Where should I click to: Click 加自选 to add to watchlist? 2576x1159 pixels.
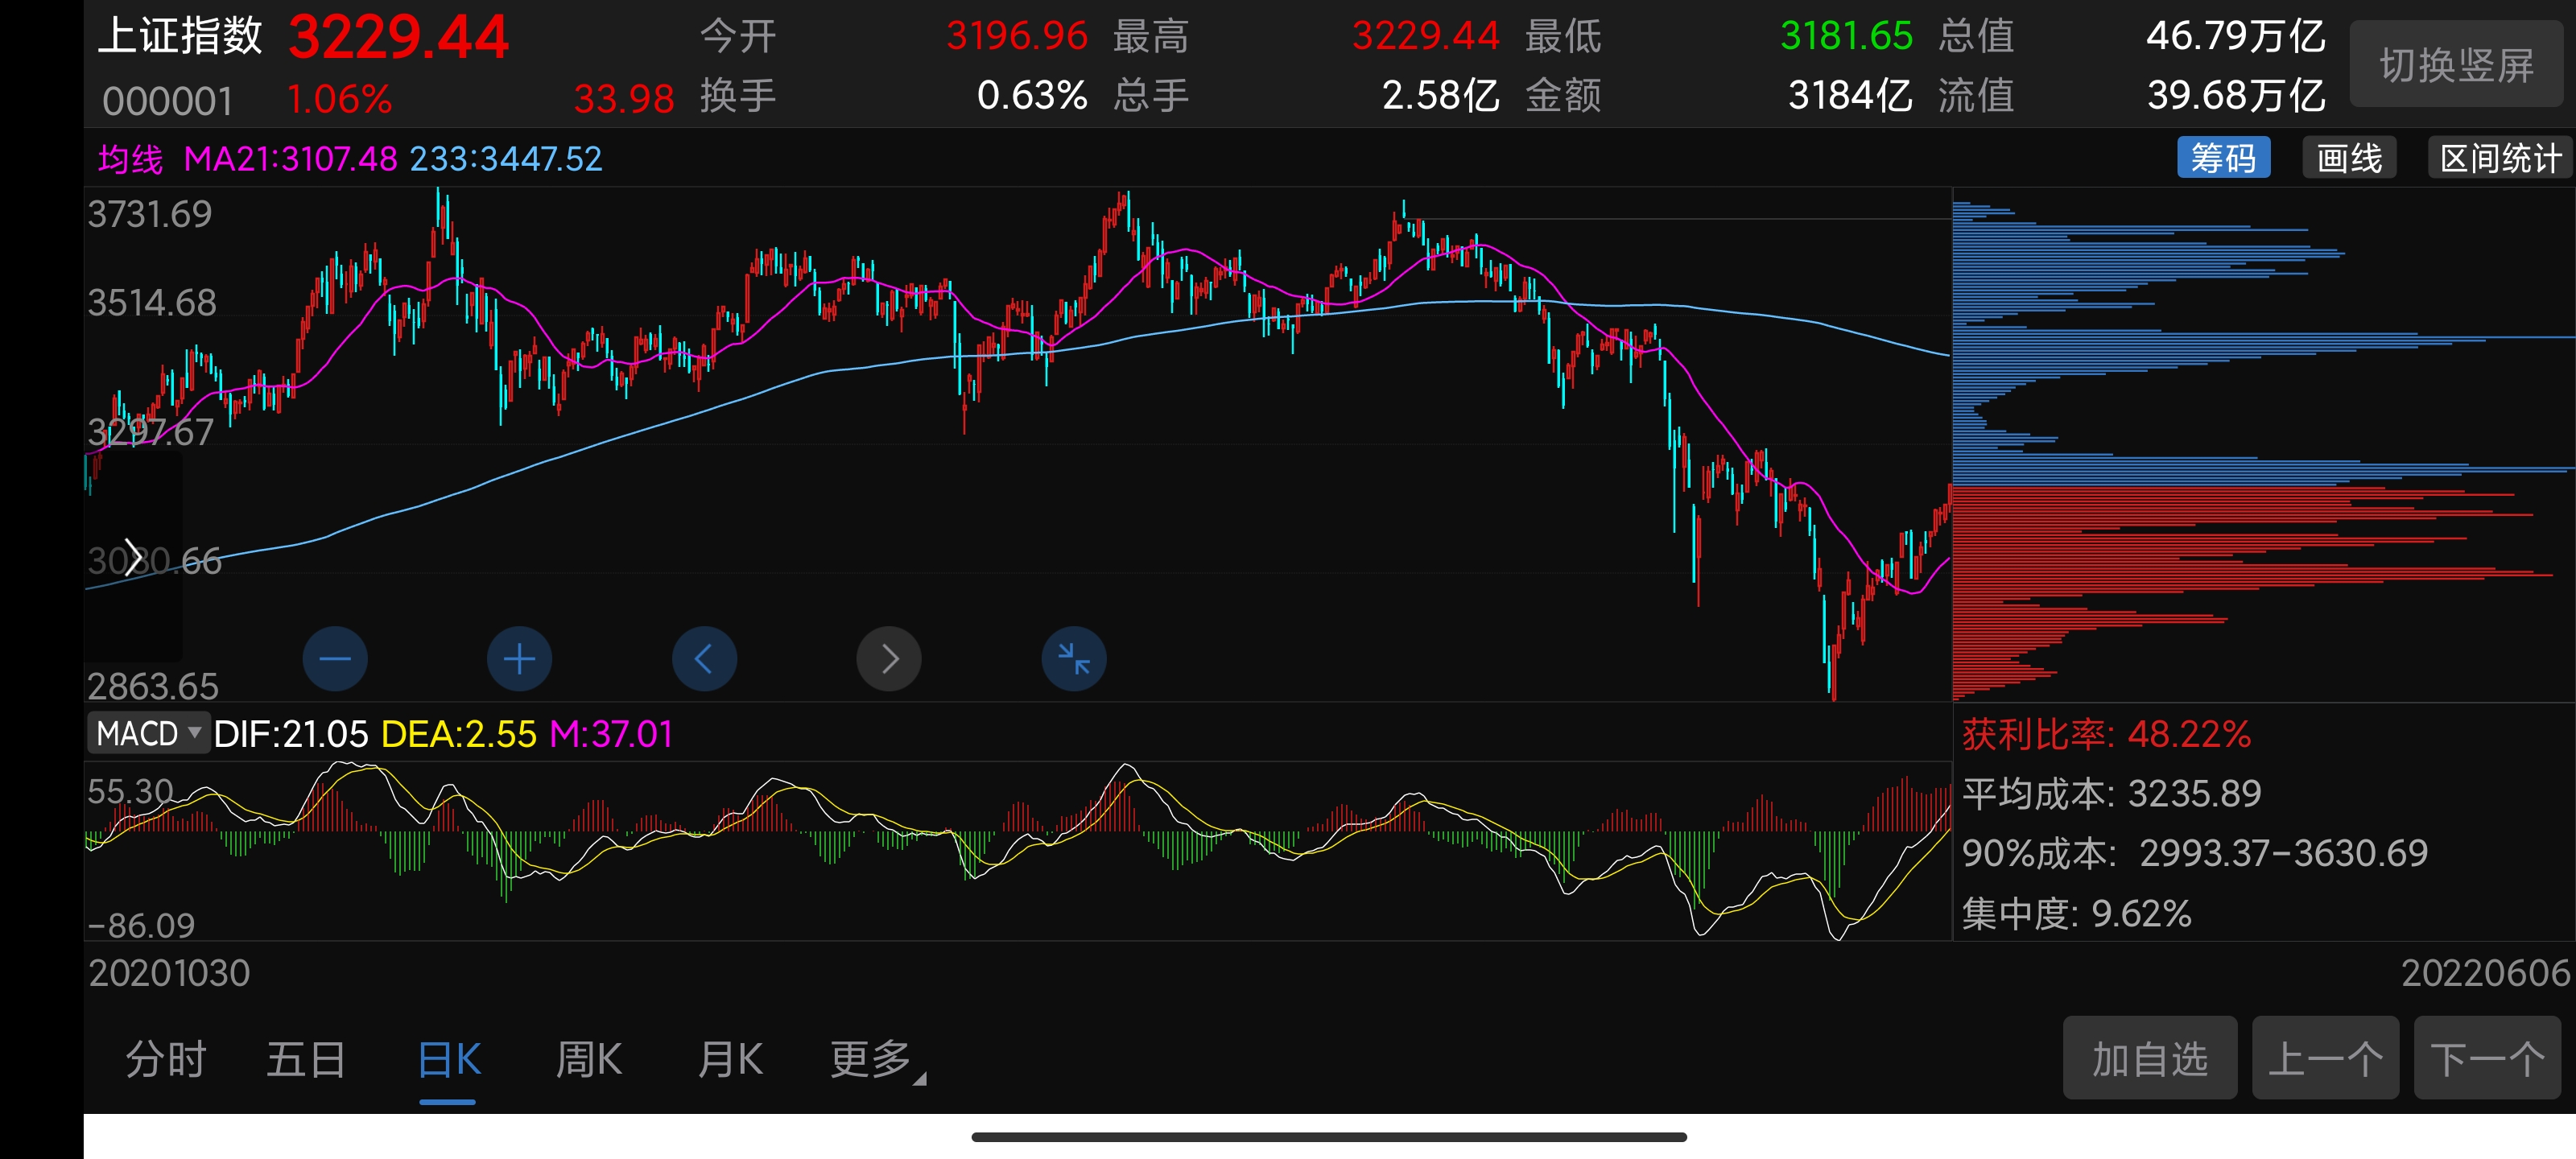[x=2150, y=1058]
